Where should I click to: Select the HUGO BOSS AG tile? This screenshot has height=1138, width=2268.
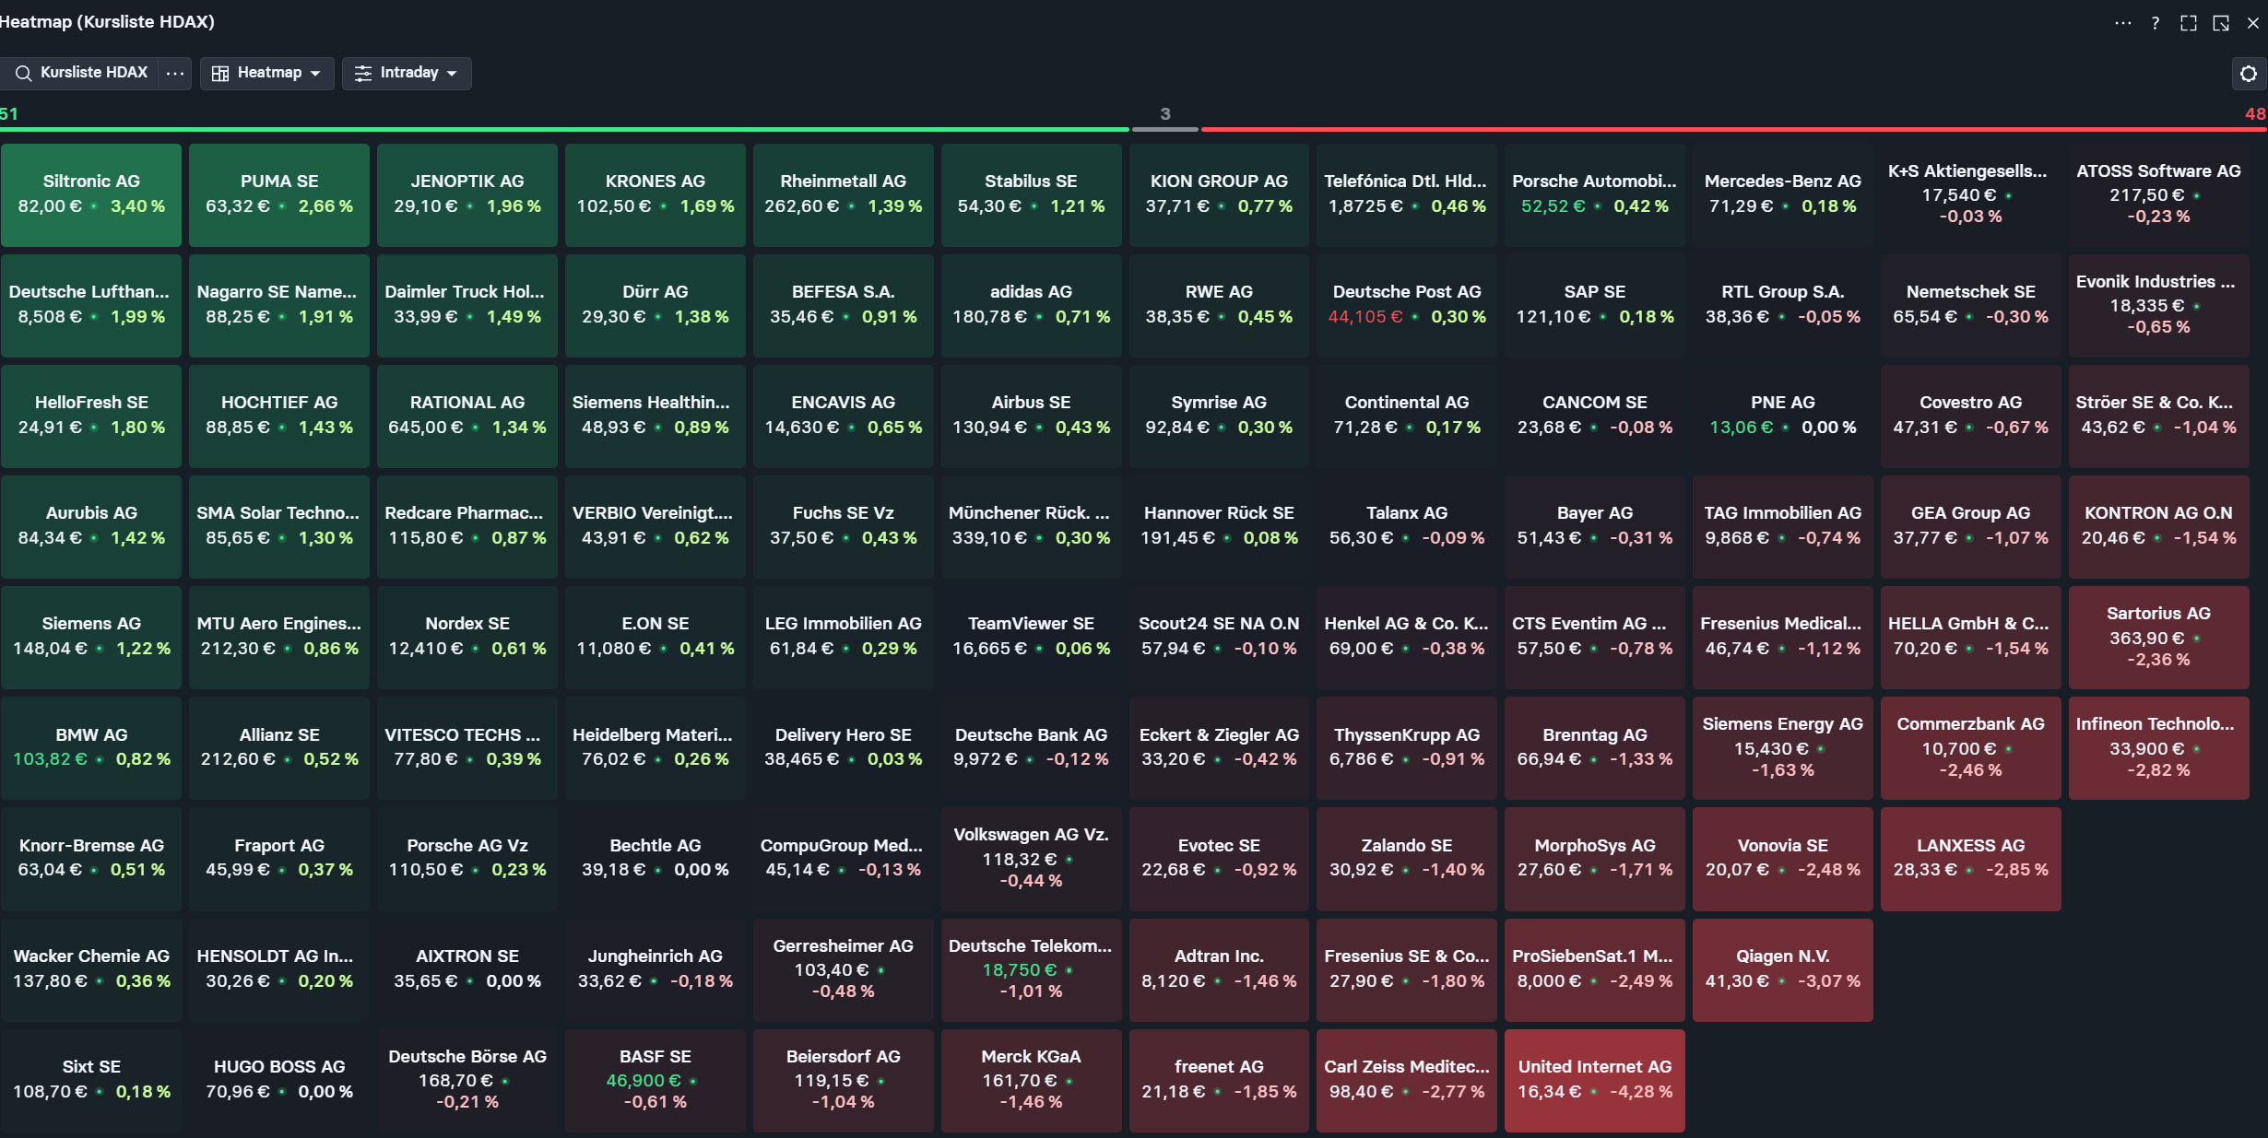(x=279, y=1080)
